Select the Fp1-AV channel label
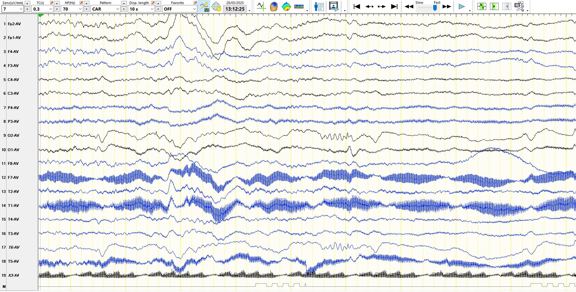This screenshot has height=292, width=576. (x=14, y=38)
